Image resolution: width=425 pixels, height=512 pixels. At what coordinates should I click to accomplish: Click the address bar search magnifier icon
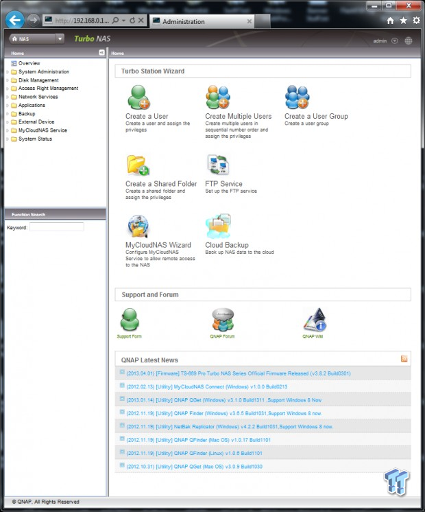click(x=115, y=21)
